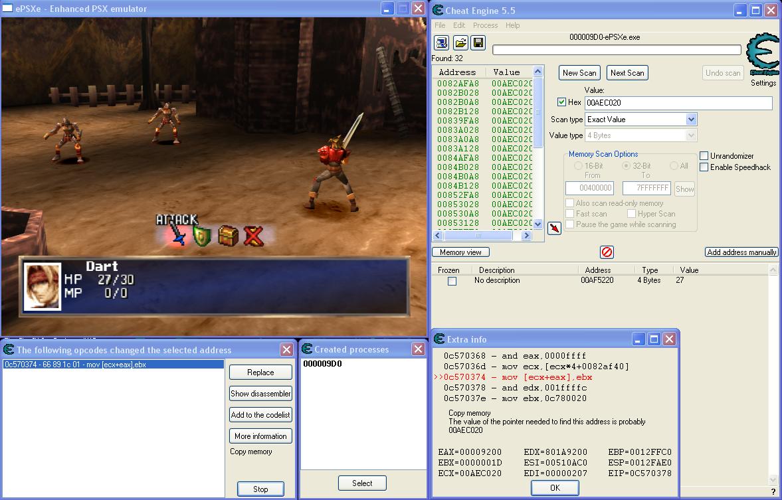The width and height of the screenshot is (782, 500).
Task: Click Select in Created processes window
Action: point(362,483)
